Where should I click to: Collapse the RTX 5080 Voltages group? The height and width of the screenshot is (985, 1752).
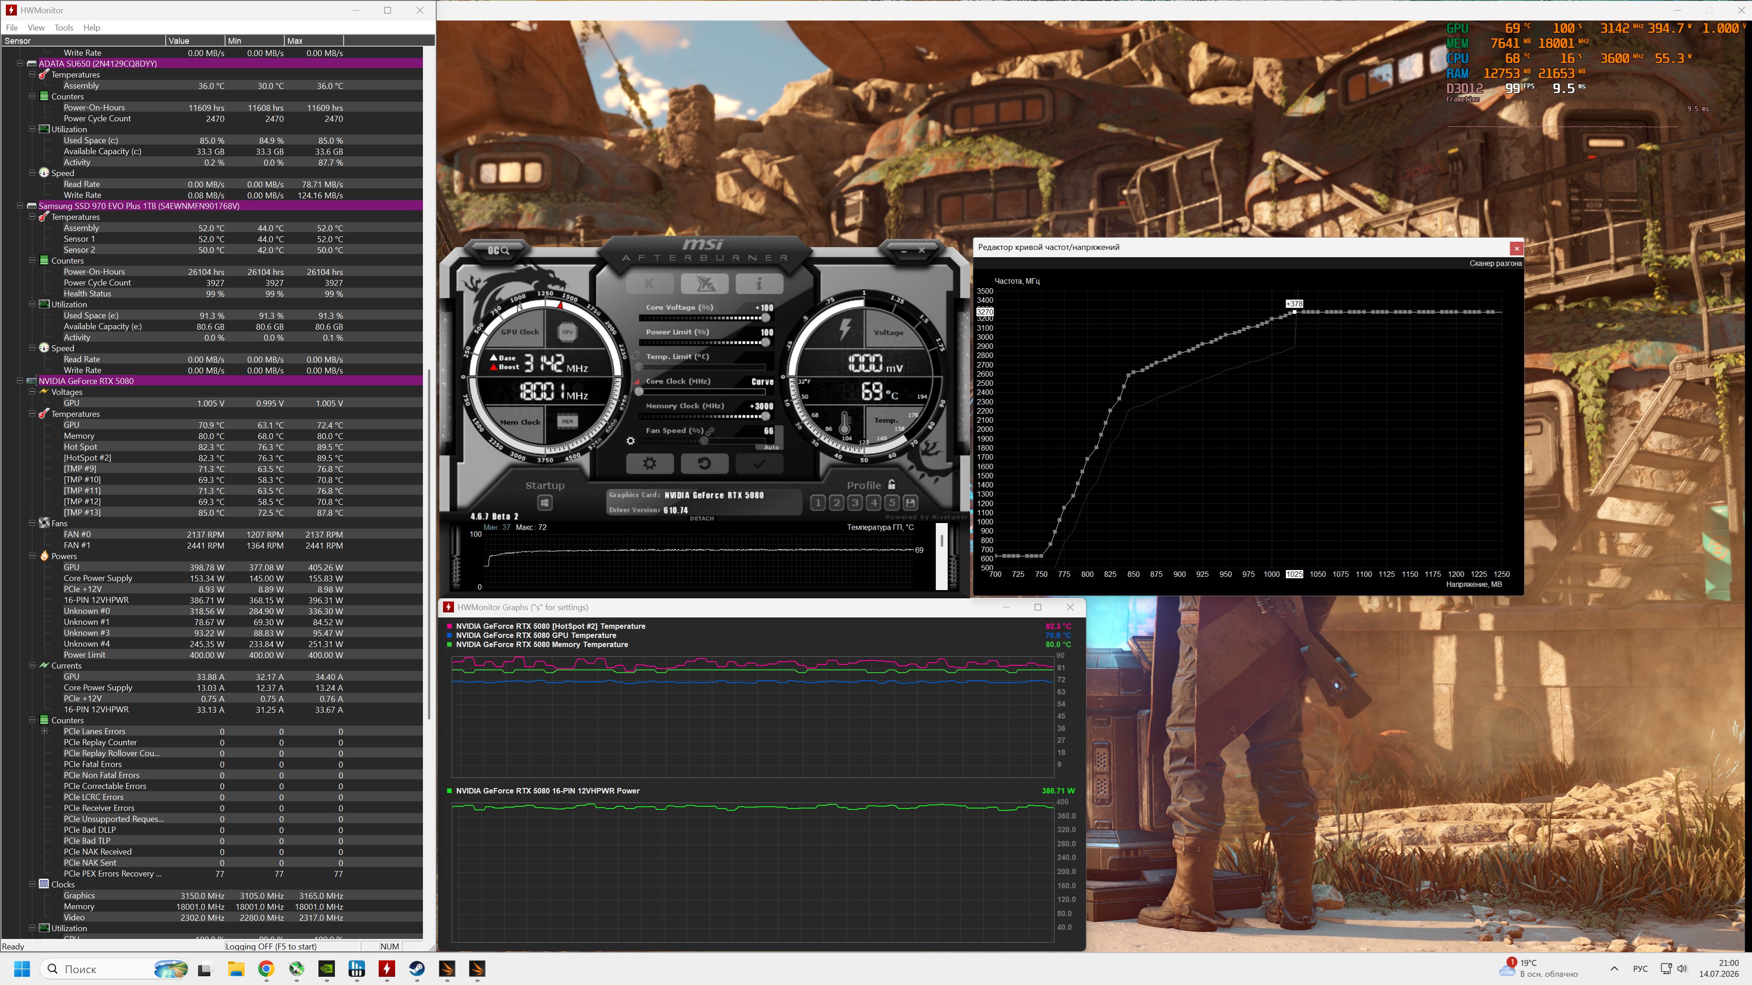click(x=32, y=392)
